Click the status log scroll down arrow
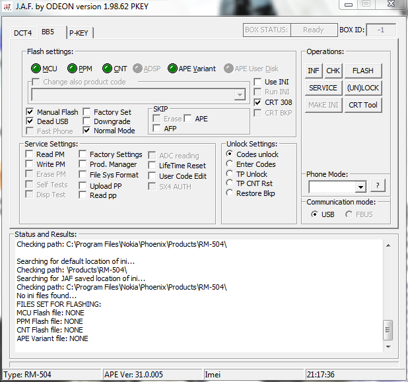This screenshot has height=382, width=408. 388,346
